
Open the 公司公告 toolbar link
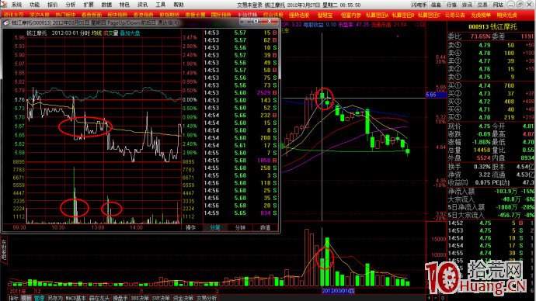point(455,15)
